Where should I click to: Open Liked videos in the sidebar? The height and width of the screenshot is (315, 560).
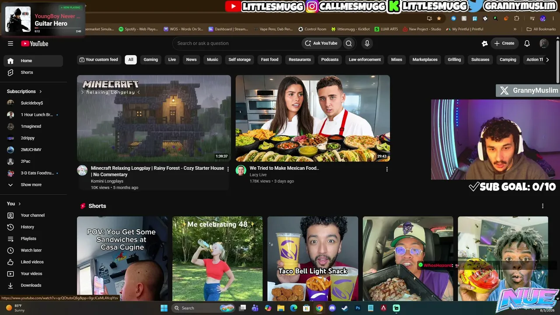click(33, 262)
